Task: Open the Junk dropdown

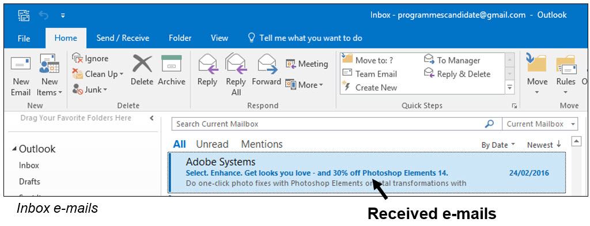Action: (90, 89)
